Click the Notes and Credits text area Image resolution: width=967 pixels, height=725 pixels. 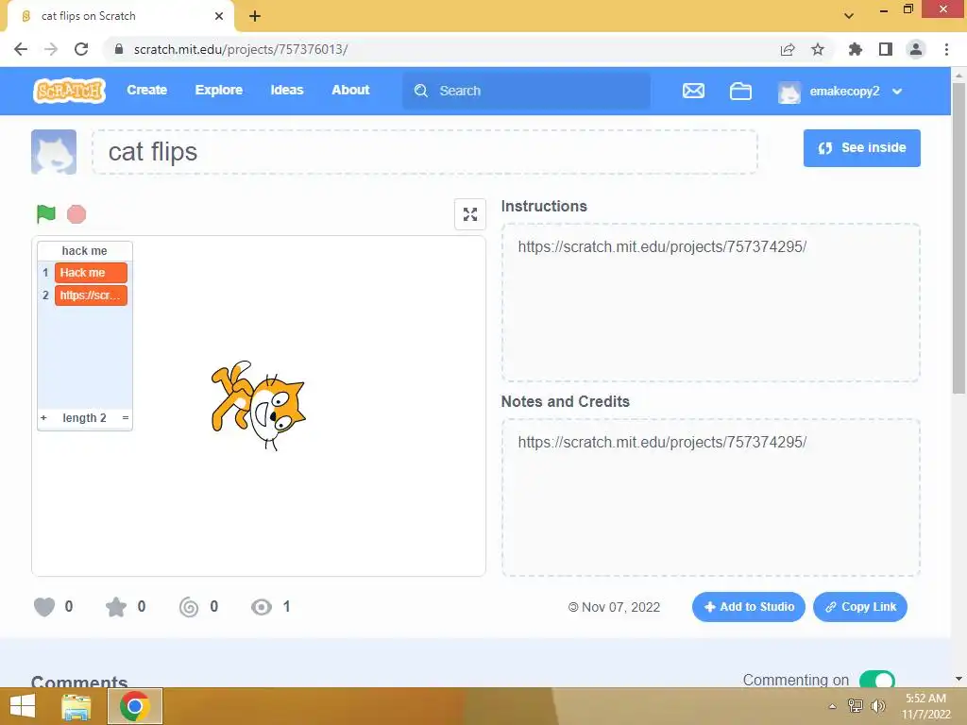tap(711, 497)
